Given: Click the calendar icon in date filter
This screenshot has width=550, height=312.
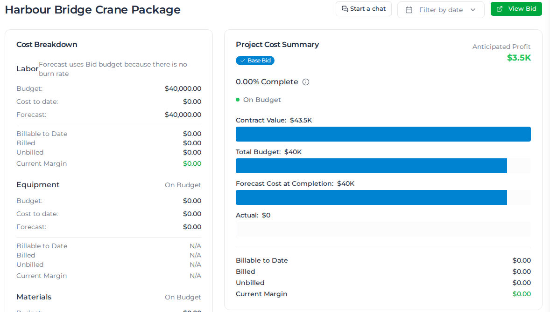Looking at the screenshot, I should pyautogui.click(x=409, y=10).
